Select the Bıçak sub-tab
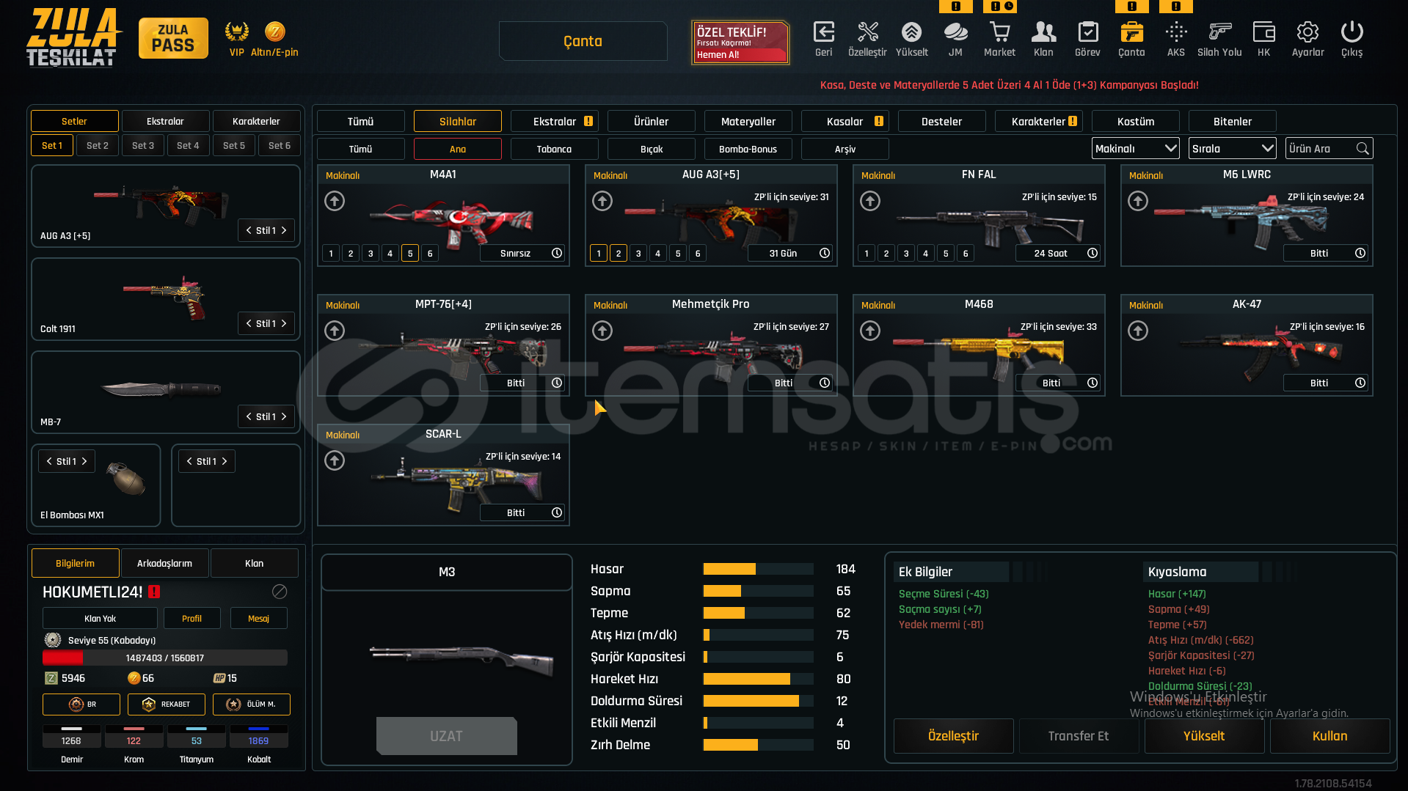 tap(652, 149)
